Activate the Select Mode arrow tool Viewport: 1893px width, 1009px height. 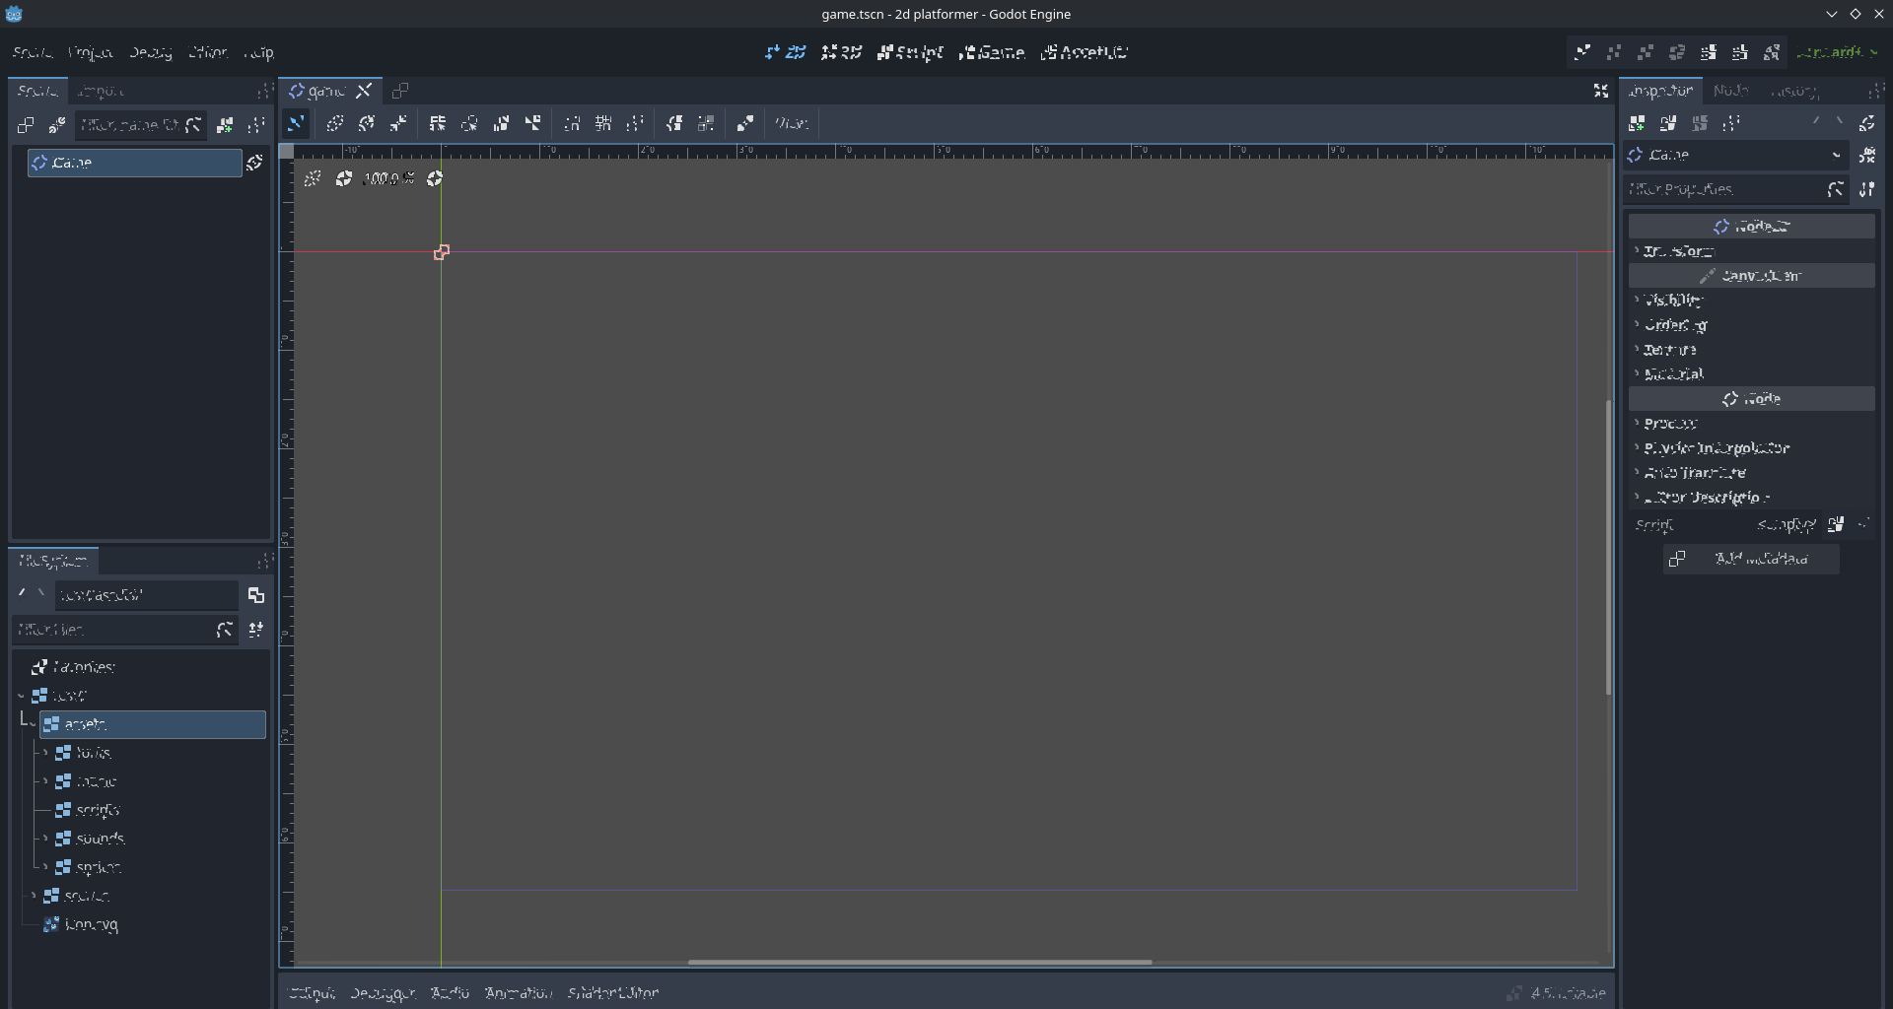click(296, 123)
